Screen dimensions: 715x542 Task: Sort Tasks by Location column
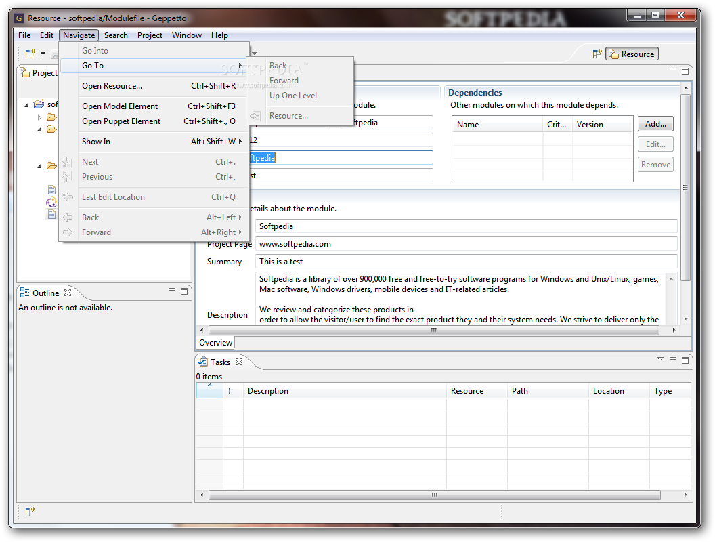click(619, 391)
